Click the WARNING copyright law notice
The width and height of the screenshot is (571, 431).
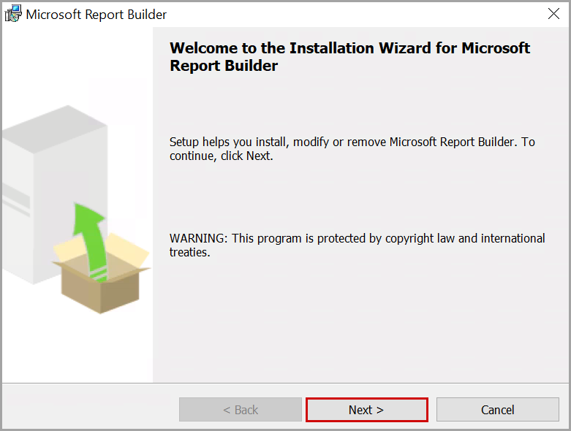click(x=357, y=238)
